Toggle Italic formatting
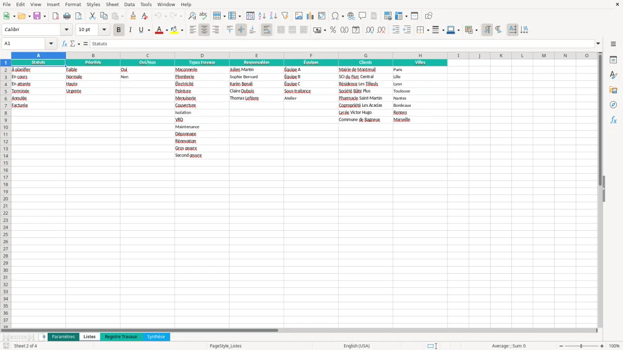The image size is (623, 350). (130, 30)
